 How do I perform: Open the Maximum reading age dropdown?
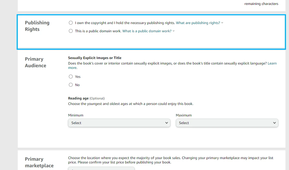227,123
